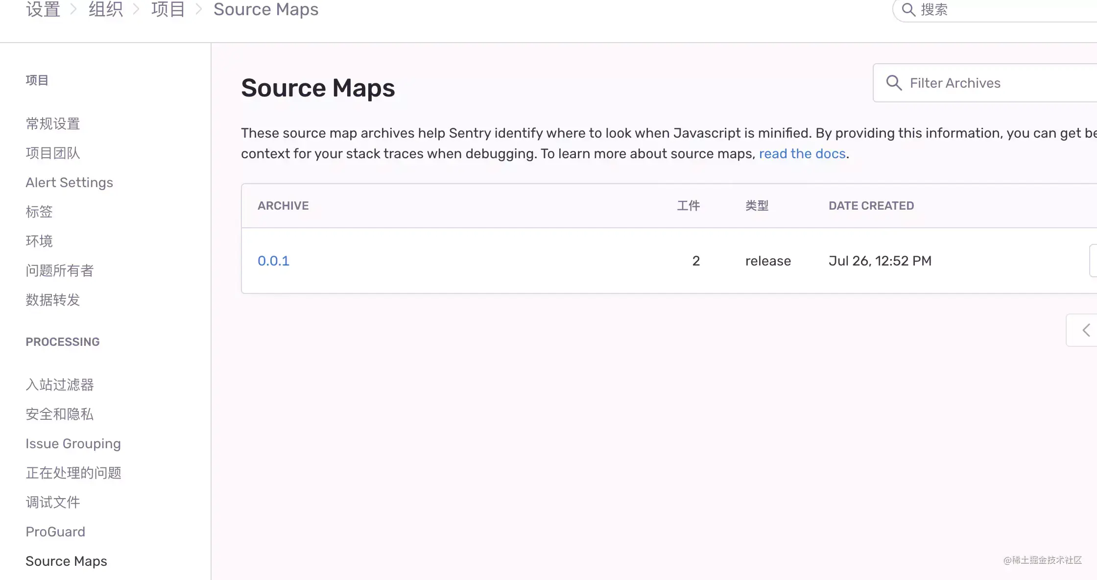Click the DATE CREATED column header

coord(871,206)
